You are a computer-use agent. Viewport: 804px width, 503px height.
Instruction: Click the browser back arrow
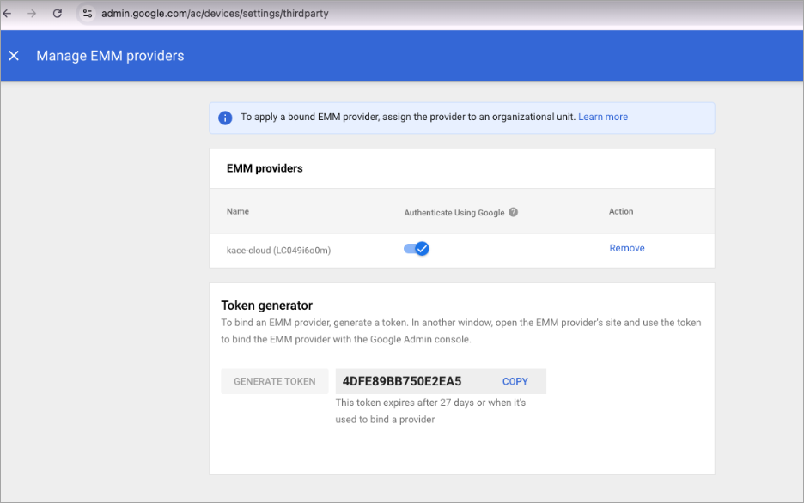coord(8,14)
